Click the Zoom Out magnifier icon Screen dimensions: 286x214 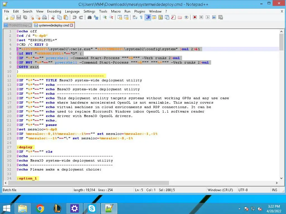(111, 17)
